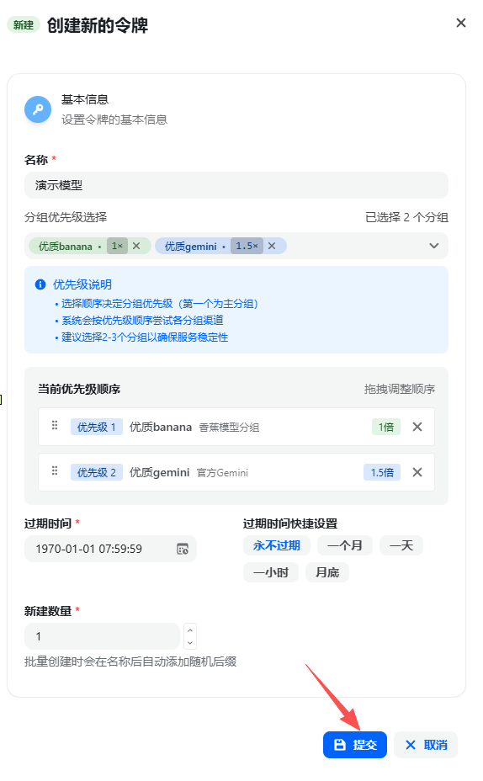The width and height of the screenshot is (483, 781).
Task: Click the info icon next to 优先级说明
Action: (x=40, y=284)
